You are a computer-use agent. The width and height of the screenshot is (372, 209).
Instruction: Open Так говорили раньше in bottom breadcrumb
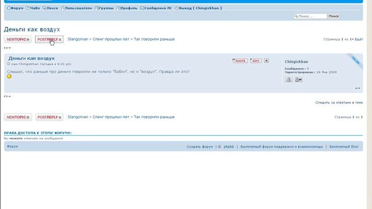point(154,117)
